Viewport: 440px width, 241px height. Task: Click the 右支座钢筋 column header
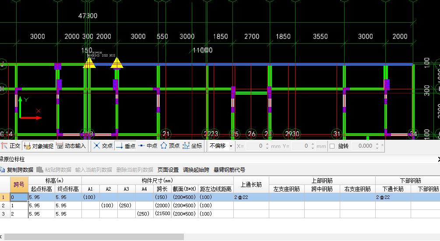click(x=358, y=189)
